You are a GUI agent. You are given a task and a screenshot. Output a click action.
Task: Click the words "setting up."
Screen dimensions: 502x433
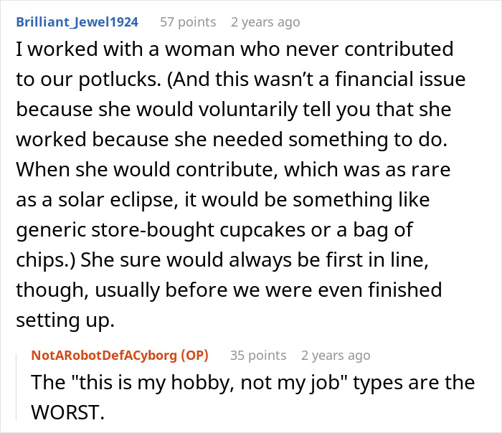pos(65,321)
